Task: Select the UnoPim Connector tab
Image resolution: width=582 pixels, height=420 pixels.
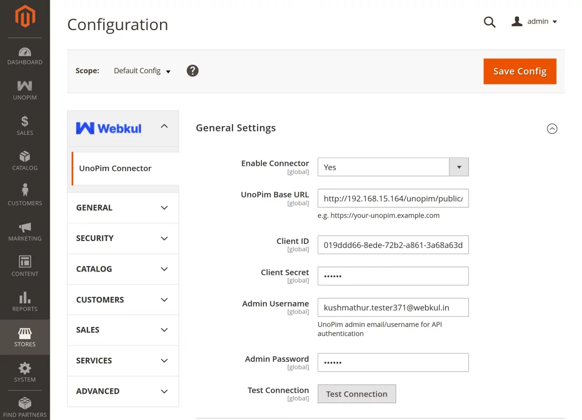Action: 125,168
